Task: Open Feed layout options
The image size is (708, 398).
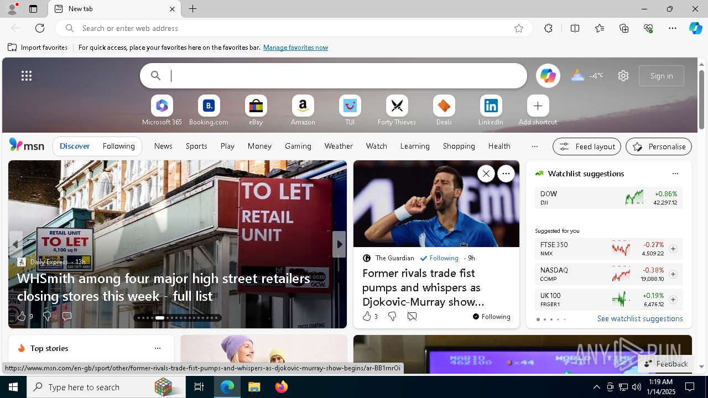Action: tap(587, 146)
